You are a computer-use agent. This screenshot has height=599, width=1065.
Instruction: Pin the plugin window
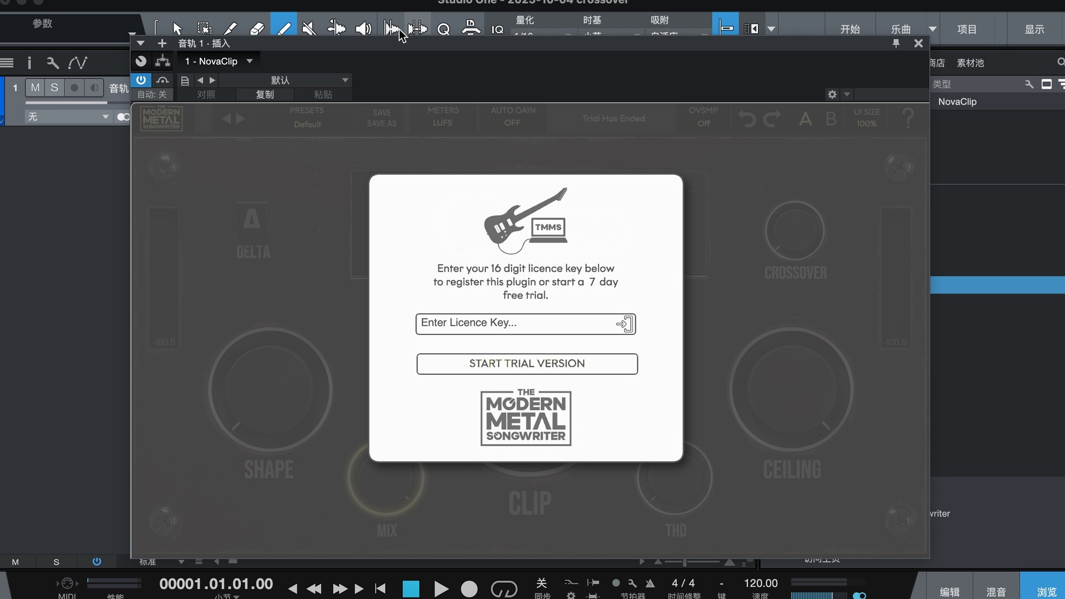pyautogui.click(x=896, y=43)
